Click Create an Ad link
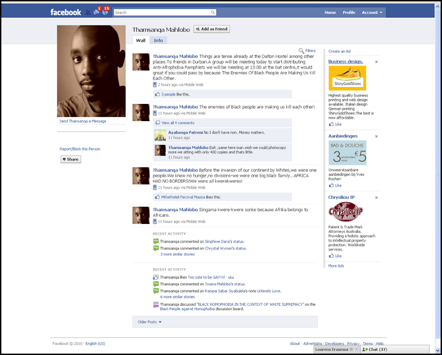The width and height of the screenshot is (442, 355). tap(339, 51)
